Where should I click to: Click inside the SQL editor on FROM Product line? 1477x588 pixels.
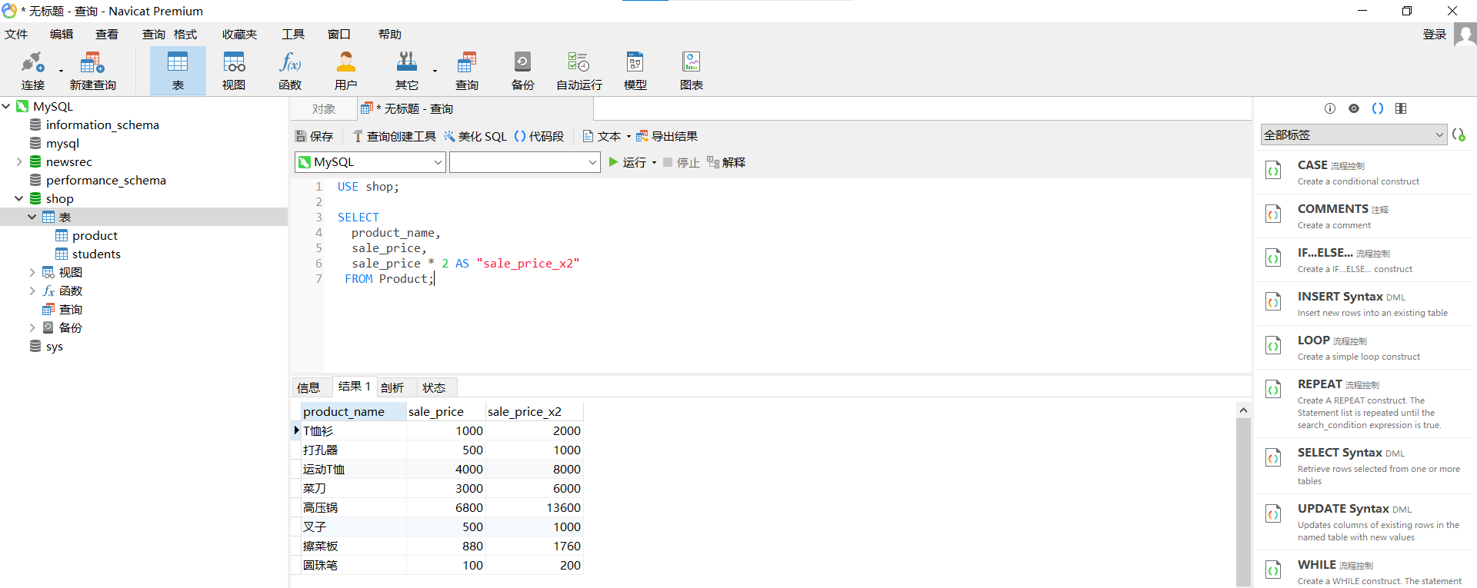pos(389,278)
